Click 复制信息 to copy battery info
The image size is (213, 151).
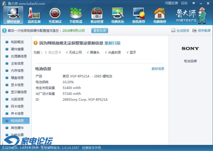tap(158, 69)
